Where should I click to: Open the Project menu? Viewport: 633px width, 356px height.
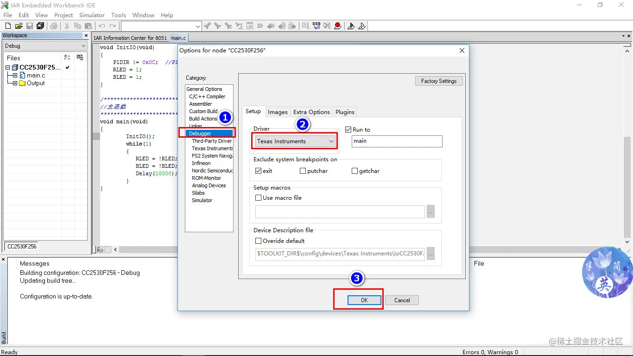click(63, 15)
